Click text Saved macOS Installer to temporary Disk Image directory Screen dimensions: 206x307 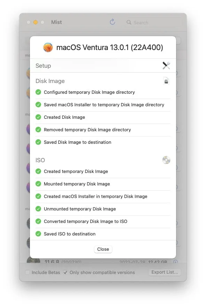pyautogui.click(x=104, y=105)
